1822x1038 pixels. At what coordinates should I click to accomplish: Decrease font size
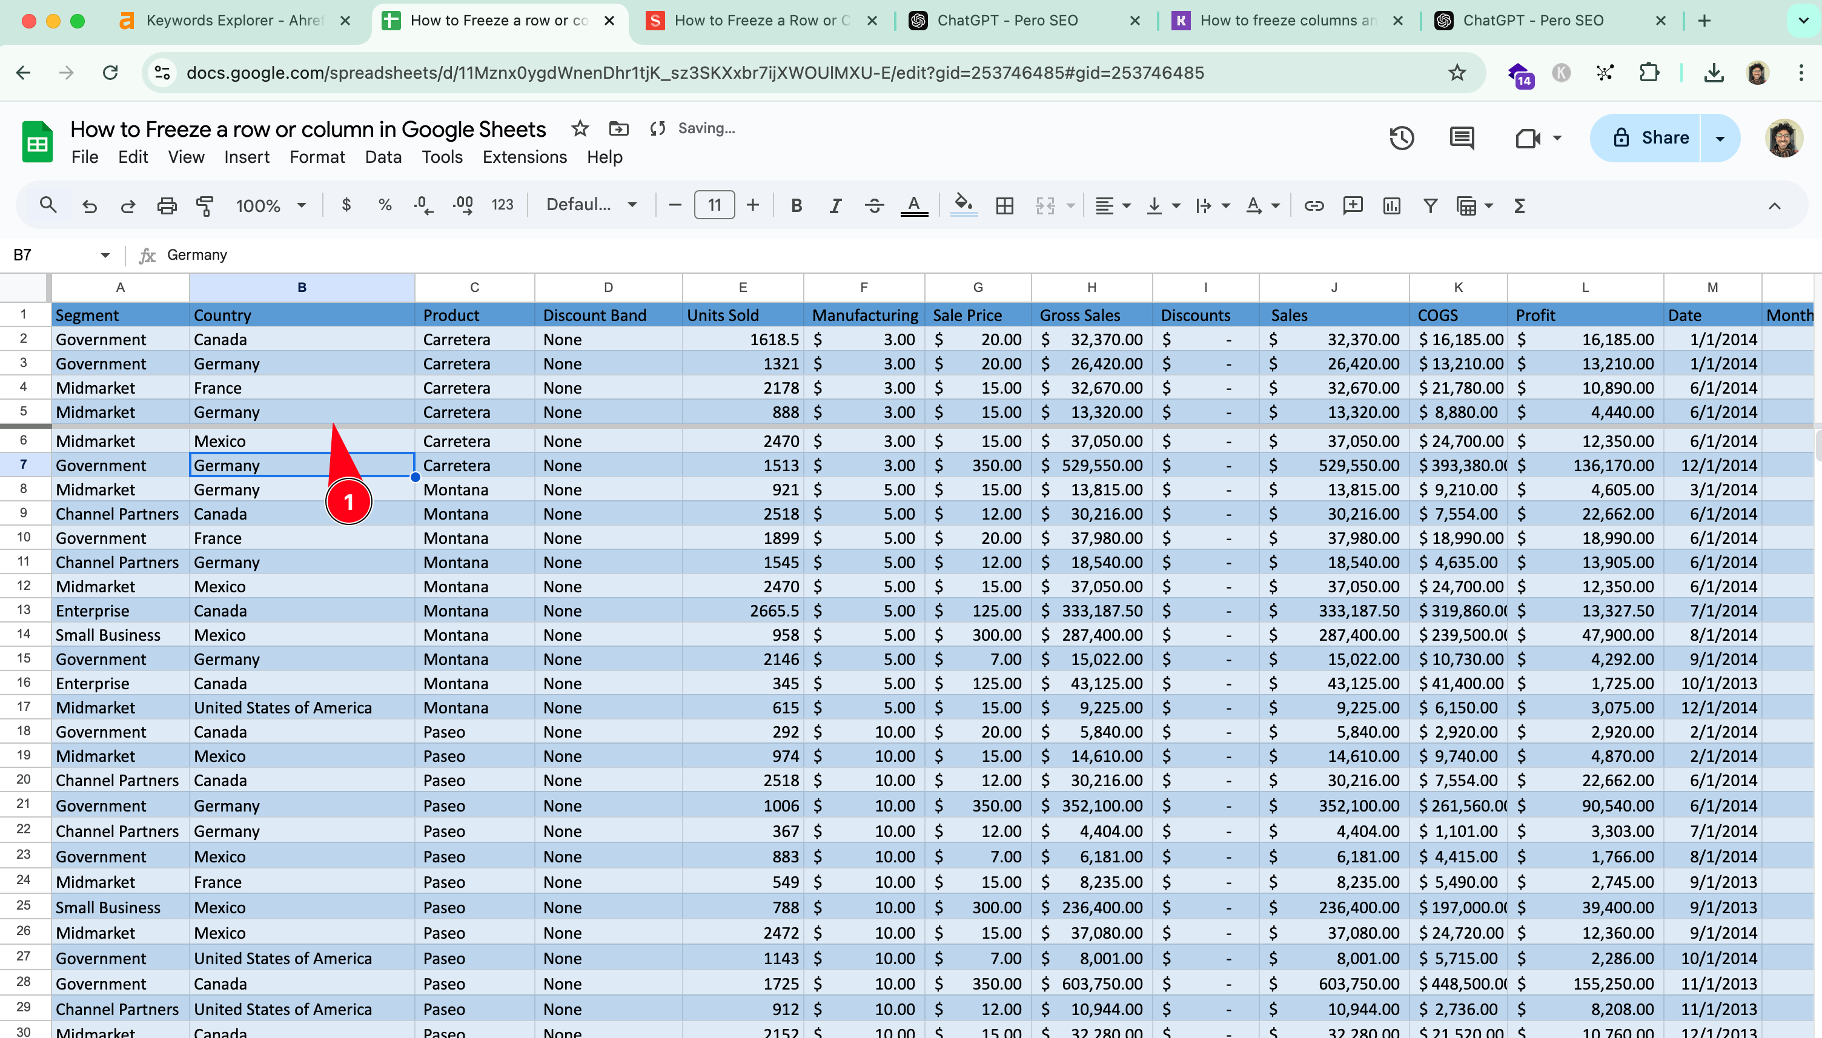[x=675, y=205]
